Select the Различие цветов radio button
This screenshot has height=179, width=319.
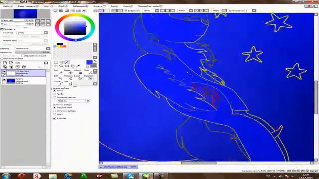tap(54, 97)
